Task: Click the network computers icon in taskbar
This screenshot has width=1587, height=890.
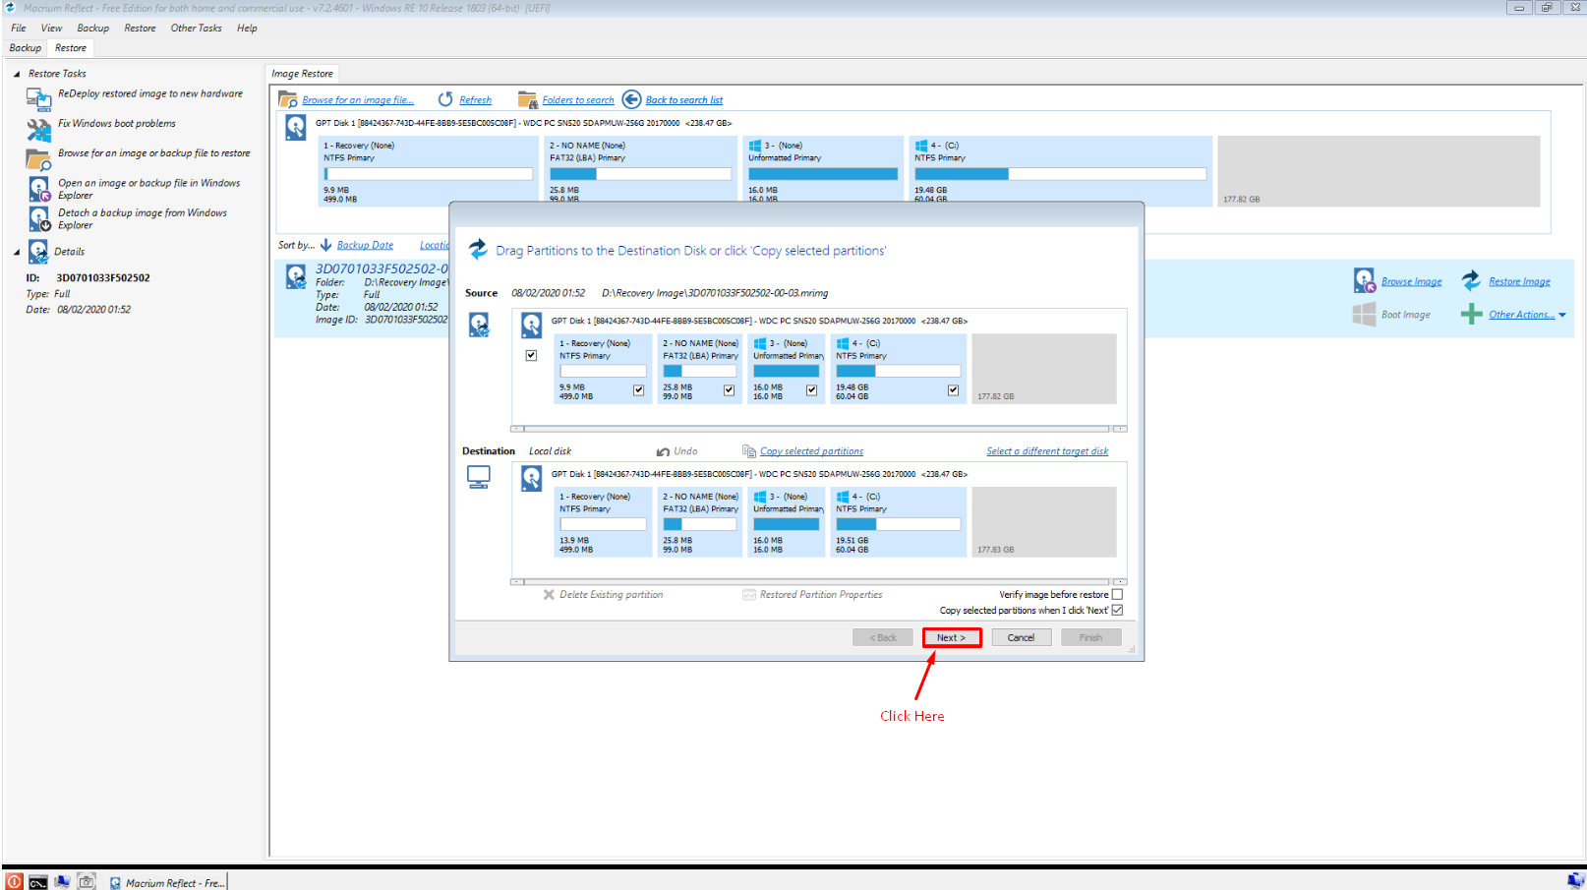Action: (x=62, y=882)
